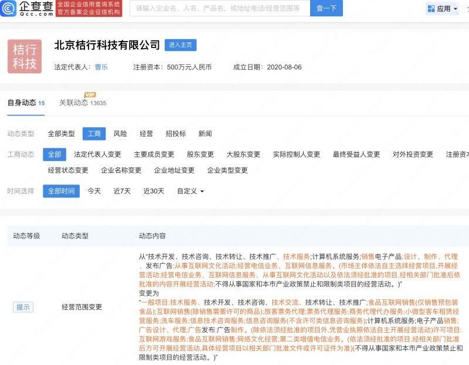The image size is (469, 365).
Task: Filter by 企业名称变更
Action: click(x=121, y=170)
